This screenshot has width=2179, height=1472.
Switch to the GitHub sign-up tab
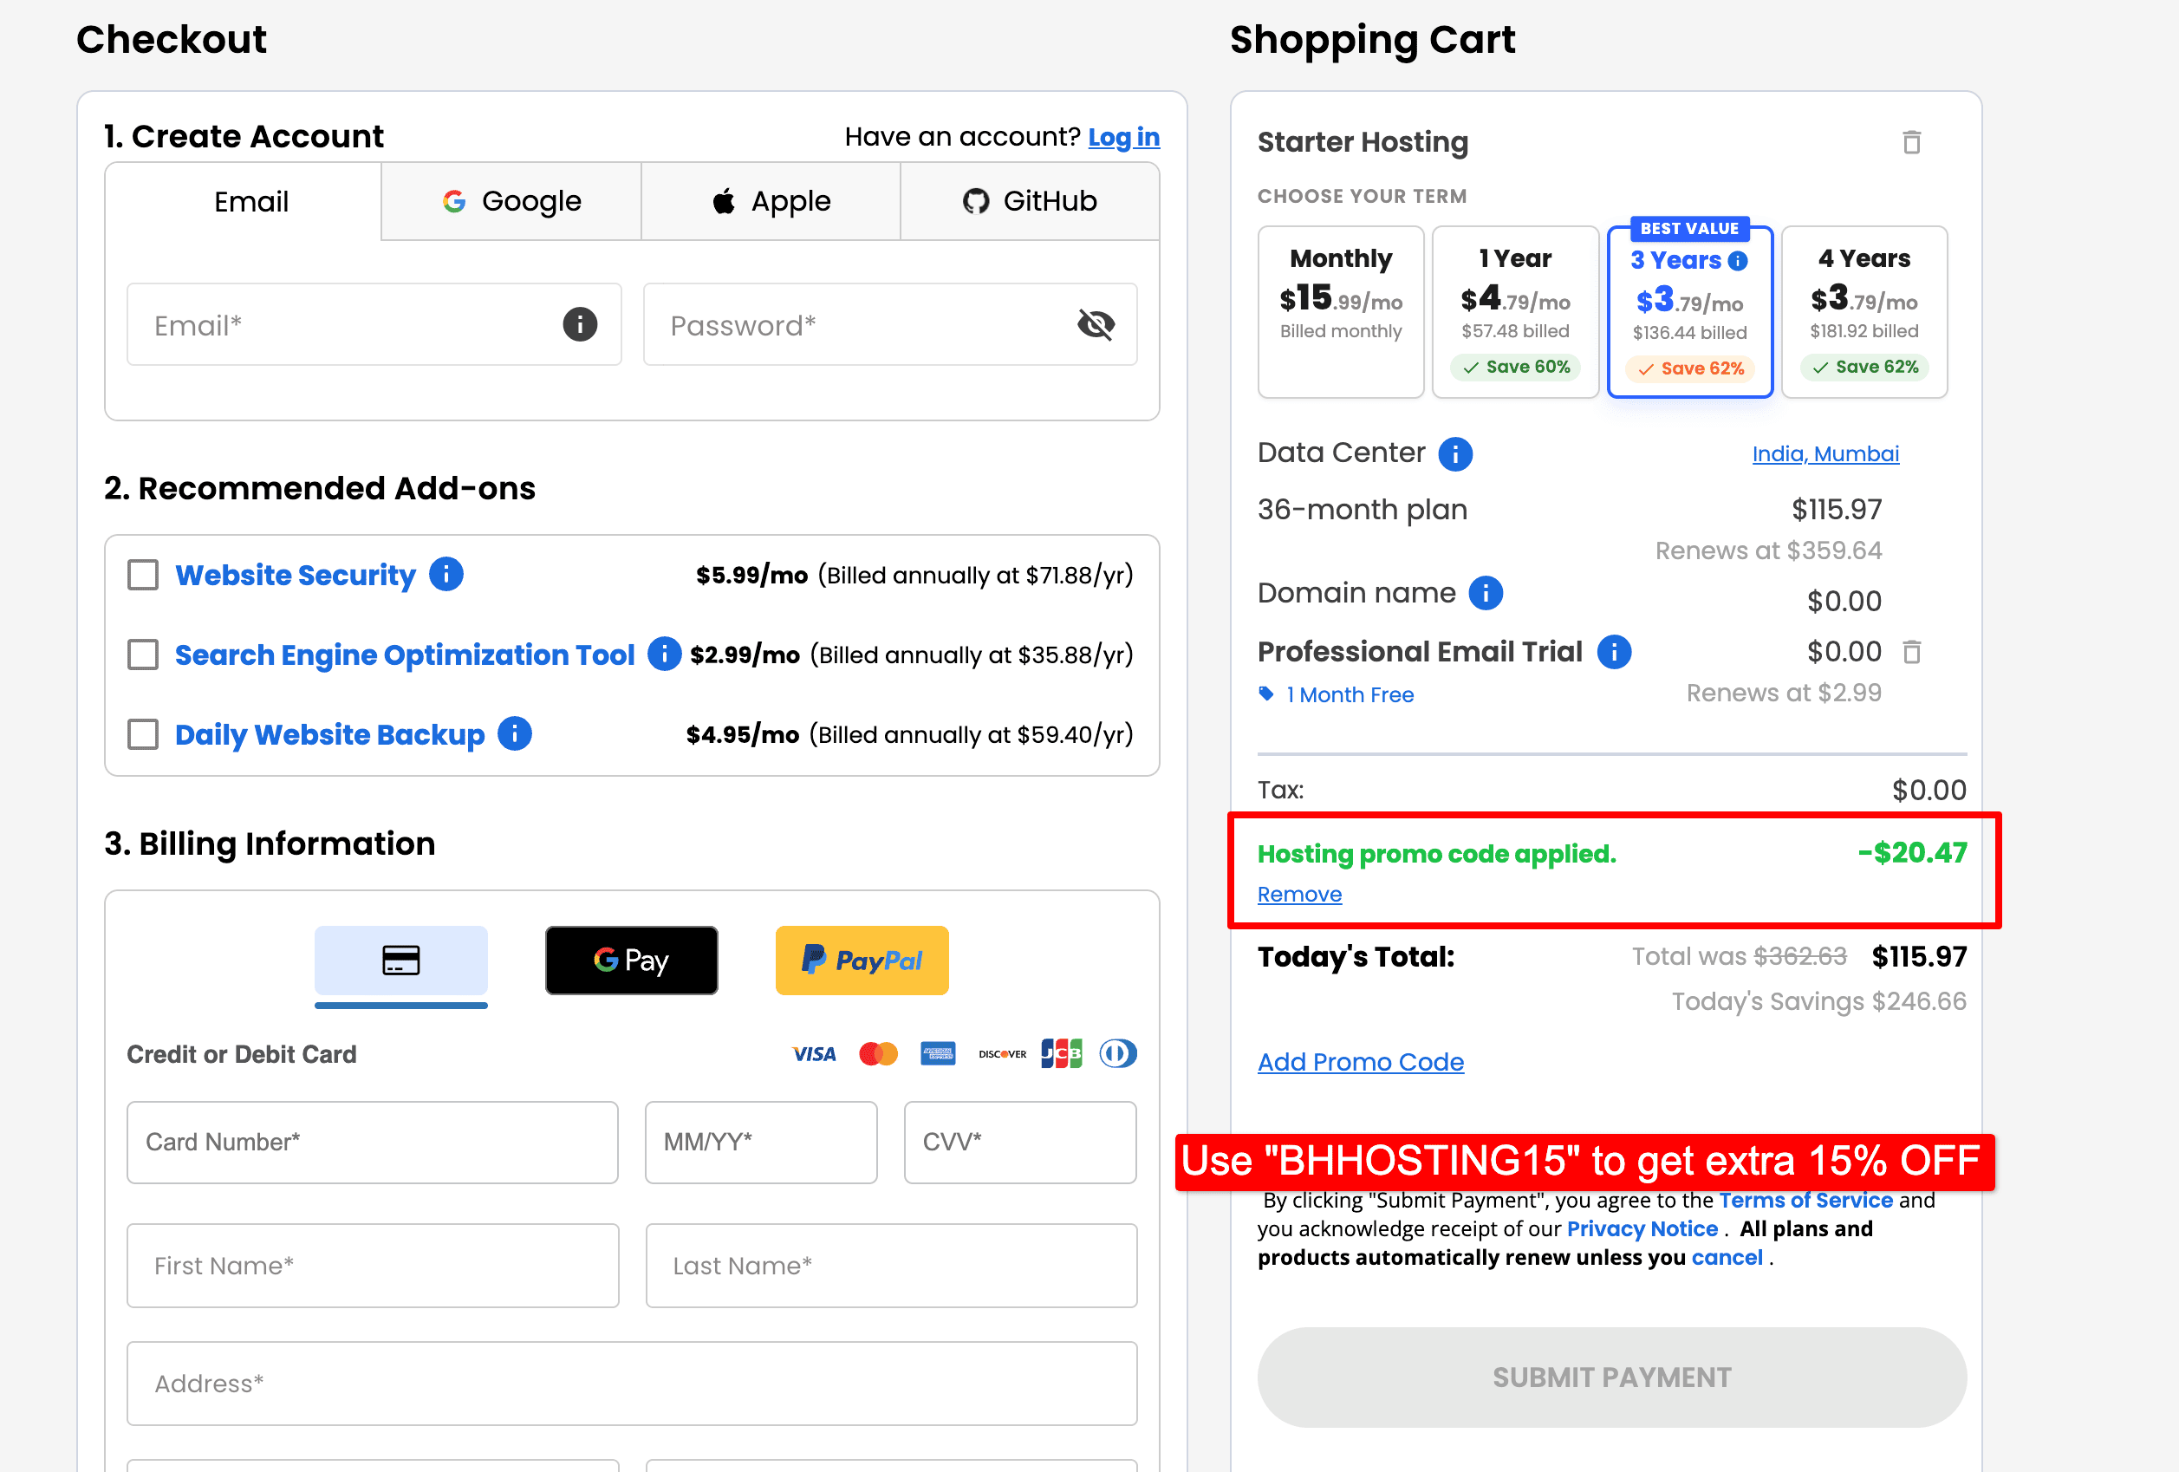(1030, 202)
